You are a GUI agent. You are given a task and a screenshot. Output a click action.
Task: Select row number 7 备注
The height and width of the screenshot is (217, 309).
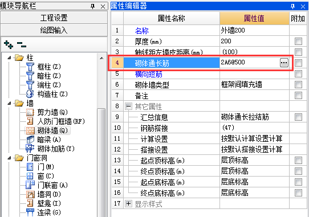[x=117, y=96]
